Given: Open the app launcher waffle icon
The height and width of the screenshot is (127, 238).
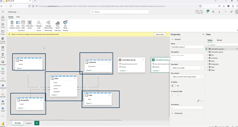Looking at the screenshot, I should 3,12.
